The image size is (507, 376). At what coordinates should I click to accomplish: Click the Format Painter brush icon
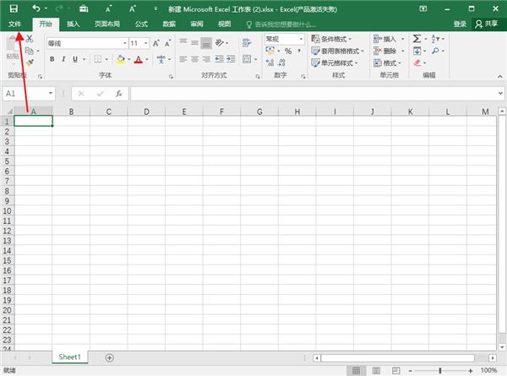point(30,62)
